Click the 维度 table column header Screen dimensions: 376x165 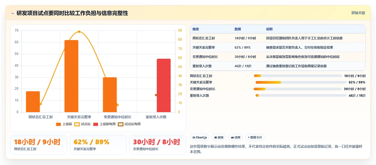tap(196, 29)
